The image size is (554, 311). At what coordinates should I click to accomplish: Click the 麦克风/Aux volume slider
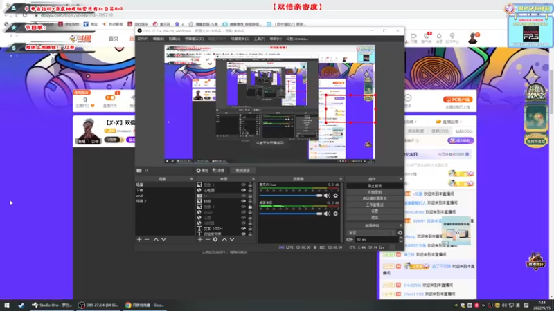pos(291,196)
